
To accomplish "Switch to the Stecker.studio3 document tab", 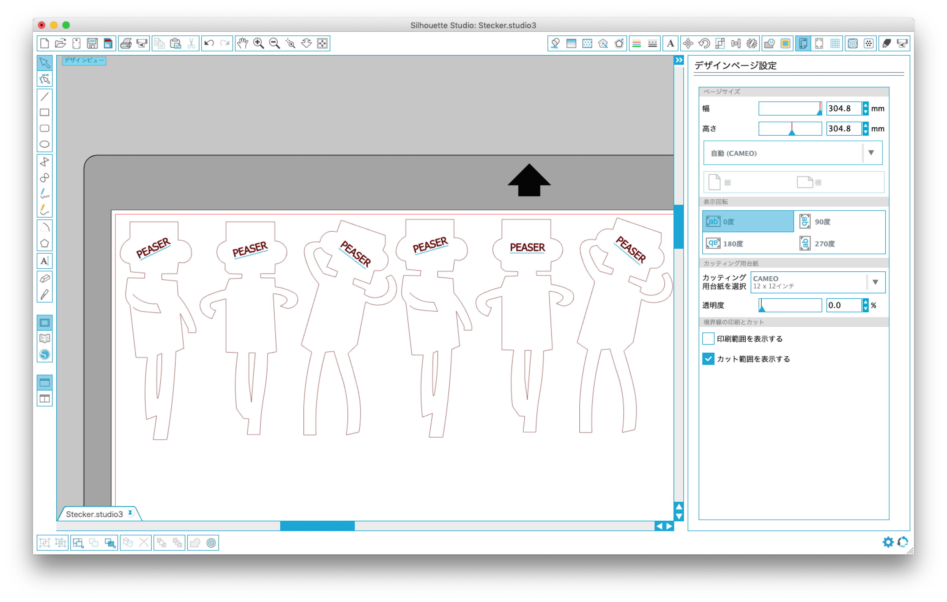I will [95, 514].
